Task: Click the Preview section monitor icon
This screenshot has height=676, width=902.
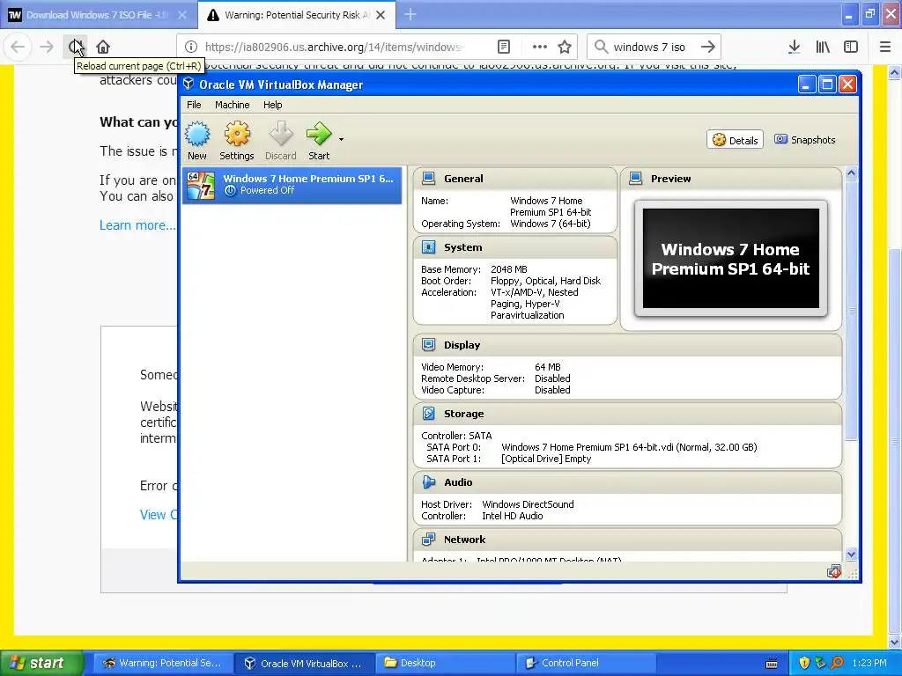Action: pyautogui.click(x=636, y=179)
